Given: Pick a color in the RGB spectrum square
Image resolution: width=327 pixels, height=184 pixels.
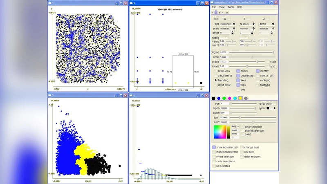Looking at the screenshot, I should click(x=220, y=132).
